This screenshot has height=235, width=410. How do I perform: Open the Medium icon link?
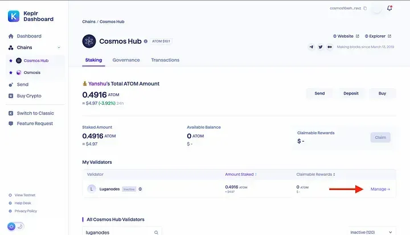point(330,47)
